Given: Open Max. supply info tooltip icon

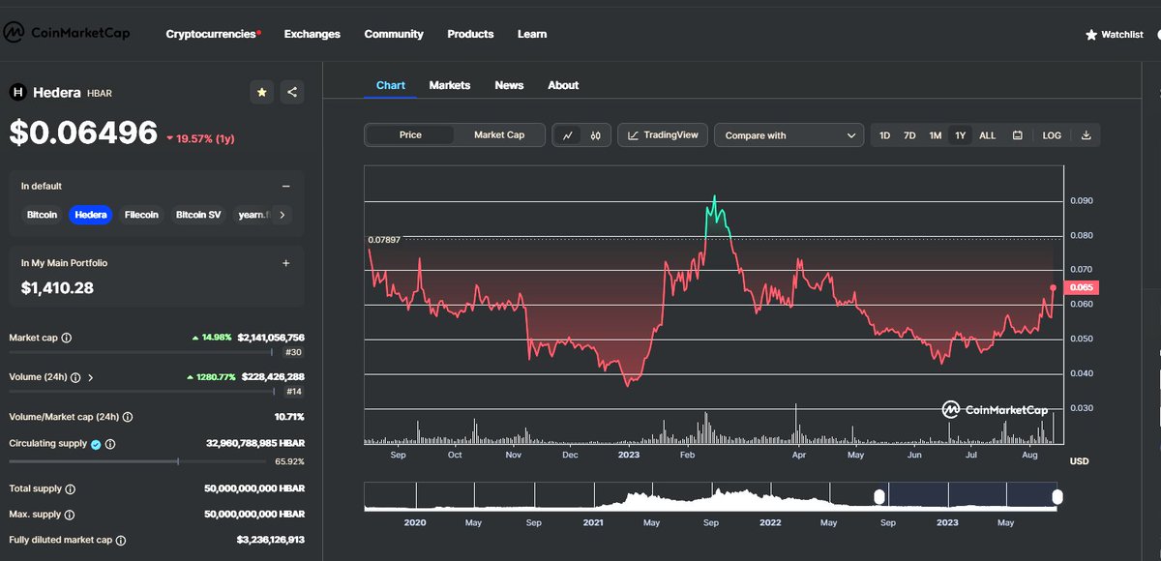Looking at the screenshot, I should pyautogui.click(x=72, y=515).
